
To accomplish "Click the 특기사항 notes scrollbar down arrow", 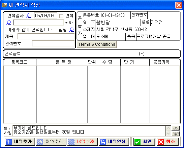I will [x=168, y=133].
